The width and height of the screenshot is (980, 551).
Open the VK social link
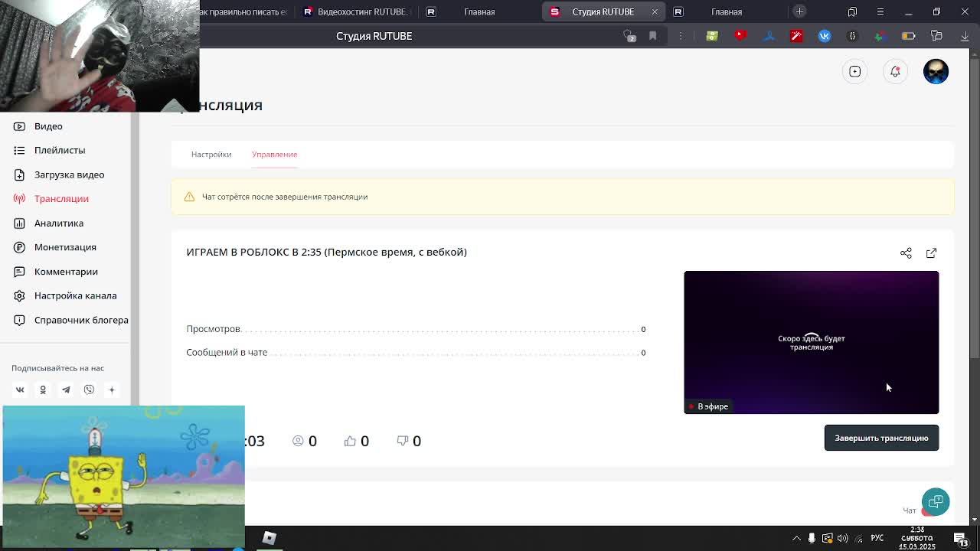[20, 390]
